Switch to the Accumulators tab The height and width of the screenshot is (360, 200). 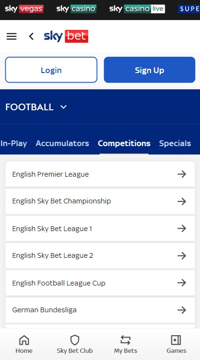(62, 143)
